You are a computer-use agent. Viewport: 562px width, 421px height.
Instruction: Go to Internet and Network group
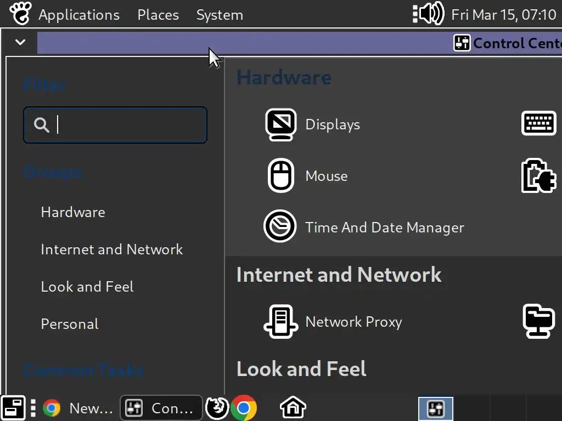[x=112, y=249]
